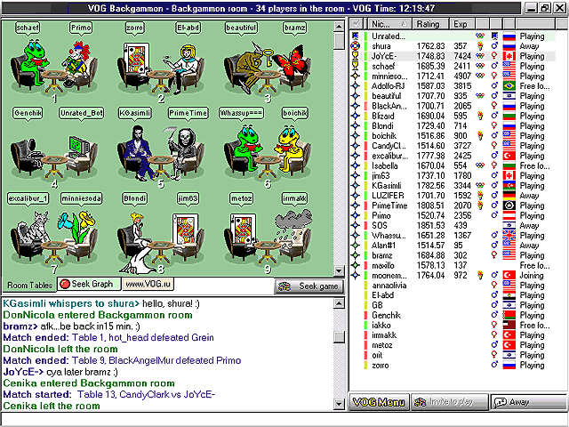Click jim63's playing card avatar at table 8
Screen dimensions: 569x427
tap(185, 228)
